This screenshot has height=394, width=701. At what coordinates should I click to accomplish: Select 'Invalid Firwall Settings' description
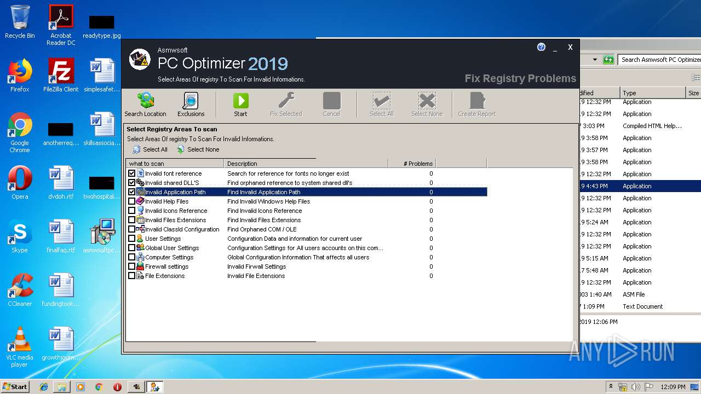(x=257, y=266)
